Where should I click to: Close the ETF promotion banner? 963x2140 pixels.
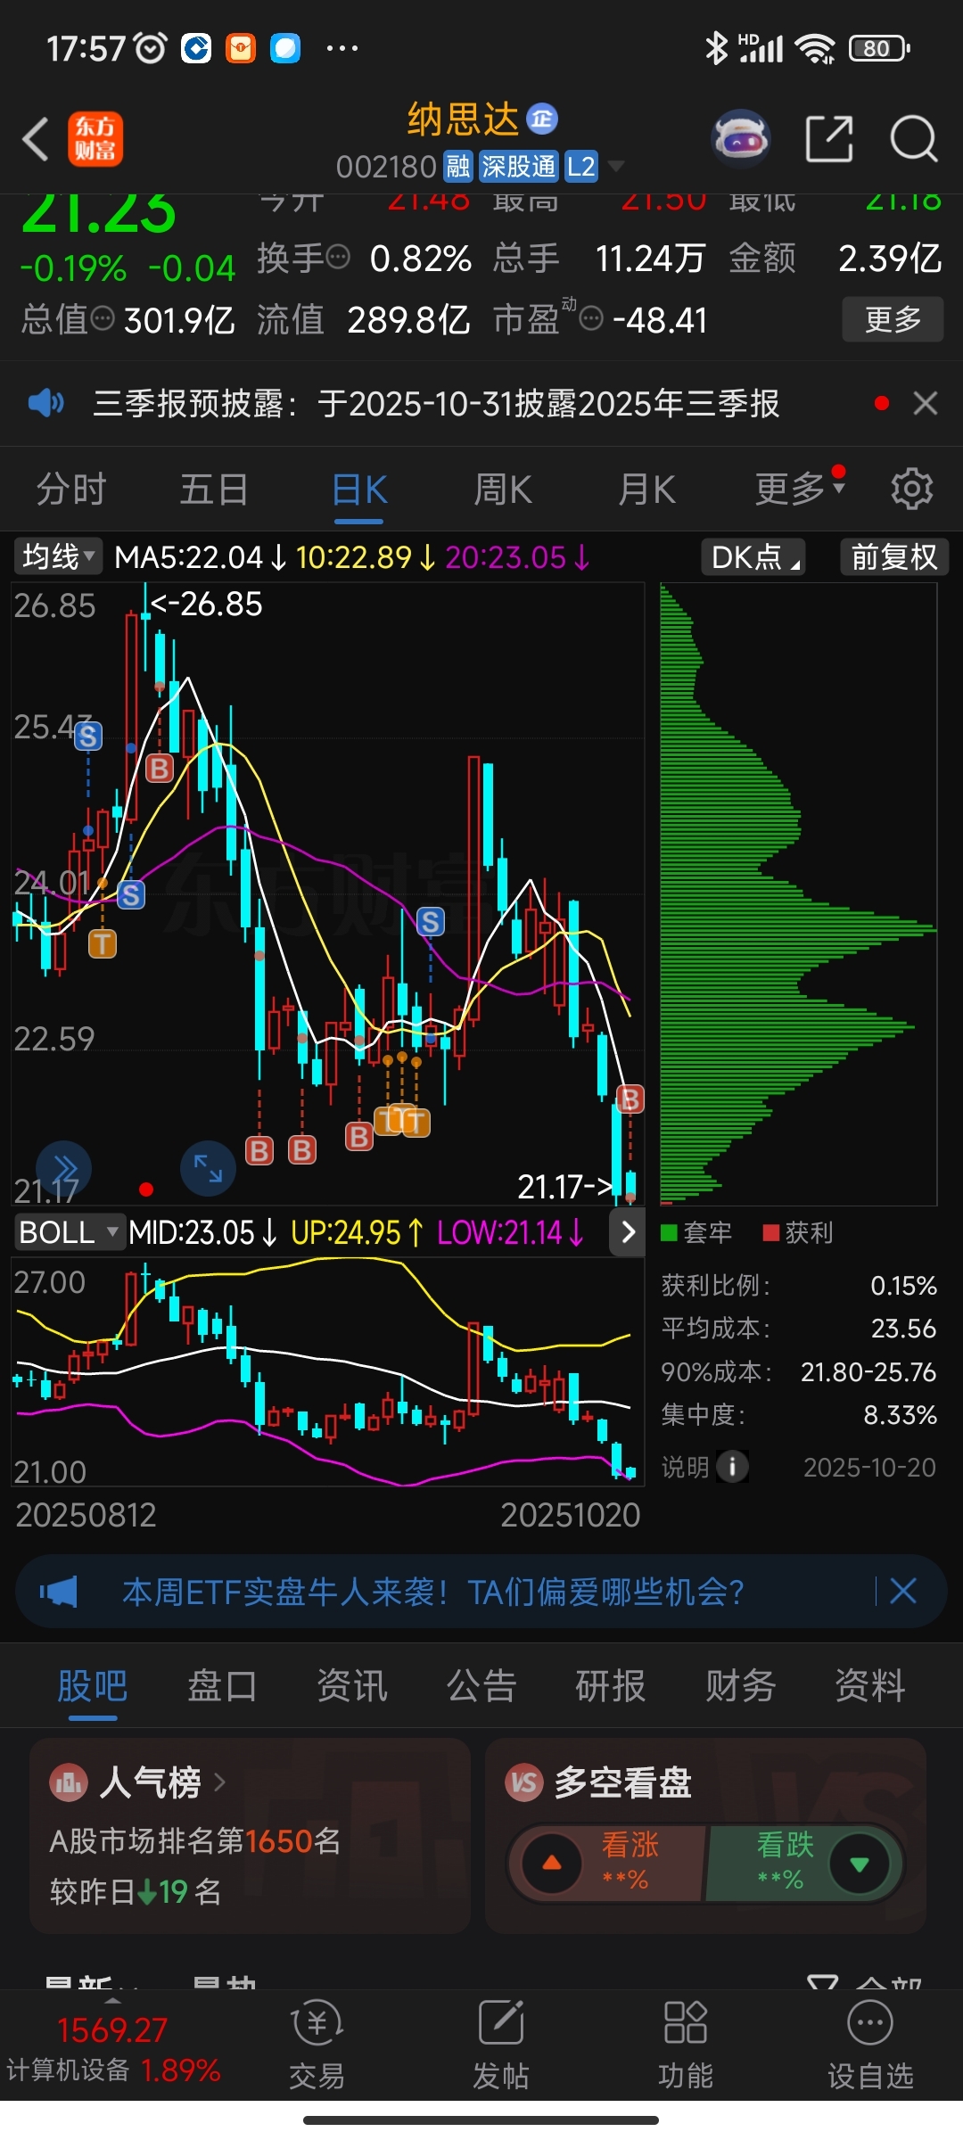click(x=903, y=1591)
